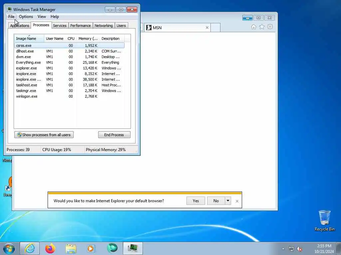Restore down the Internet Explorer window
341x255 pixels.
[258, 18]
